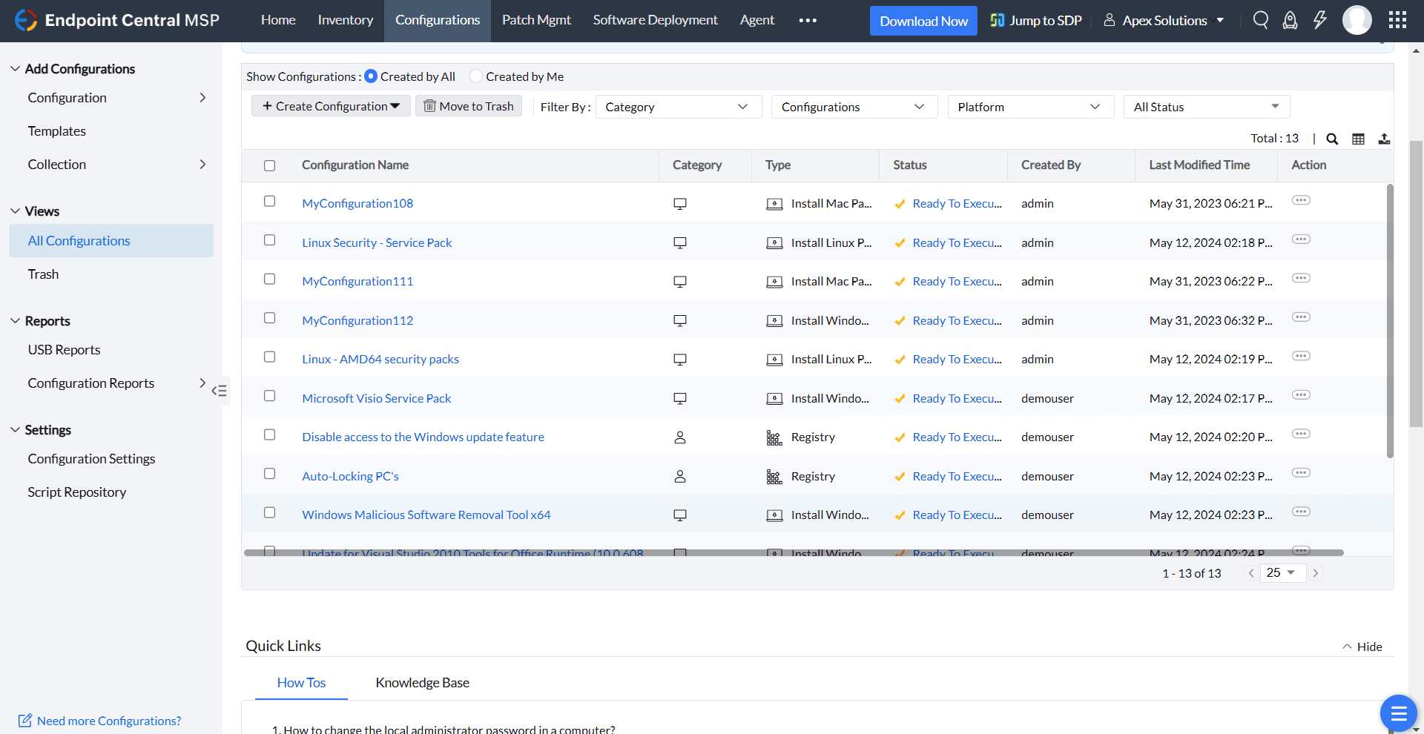Screen dimensions: 1424x734
Task: Open the page size dropdown showing 25
Action: click(1283, 572)
